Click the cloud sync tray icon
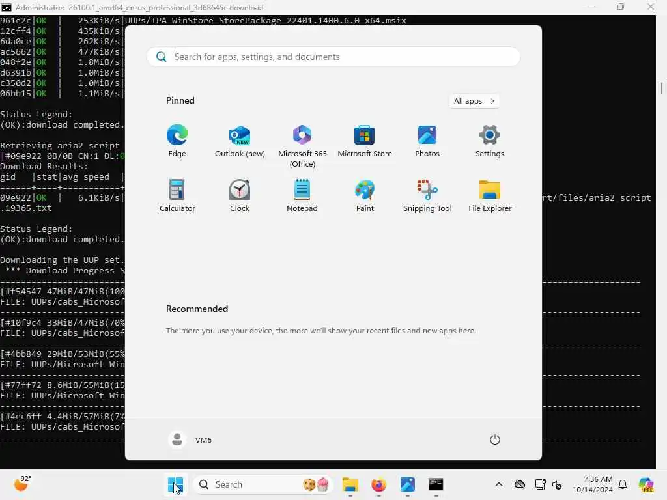This screenshot has height=500, width=667. point(519,484)
